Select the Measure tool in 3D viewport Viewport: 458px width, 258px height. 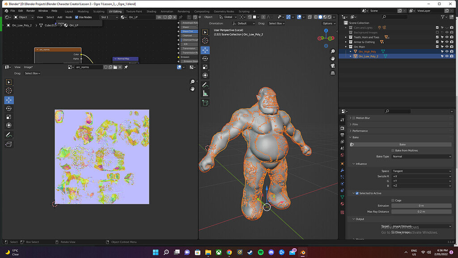[205, 93]
